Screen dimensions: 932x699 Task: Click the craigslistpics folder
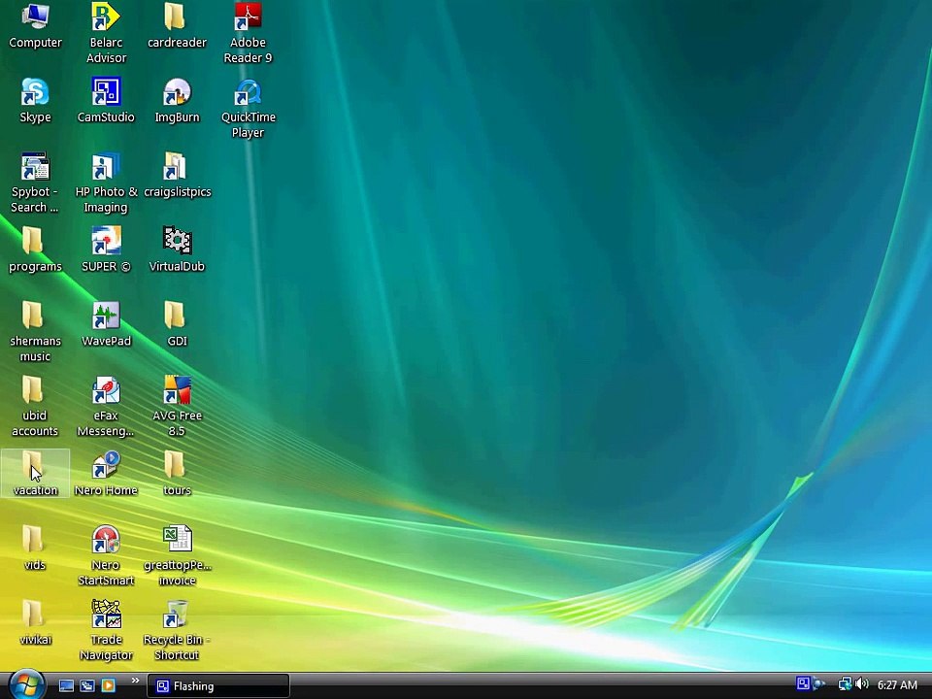click(177, 176)
